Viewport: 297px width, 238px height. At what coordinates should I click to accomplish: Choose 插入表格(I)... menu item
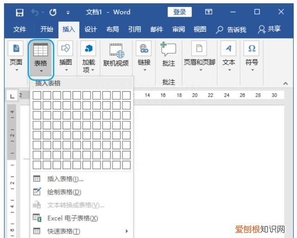coord(82,179)
